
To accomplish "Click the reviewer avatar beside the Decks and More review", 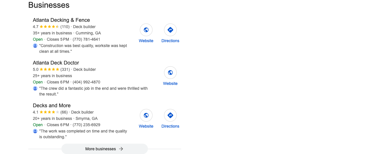I will pos(35,131).
